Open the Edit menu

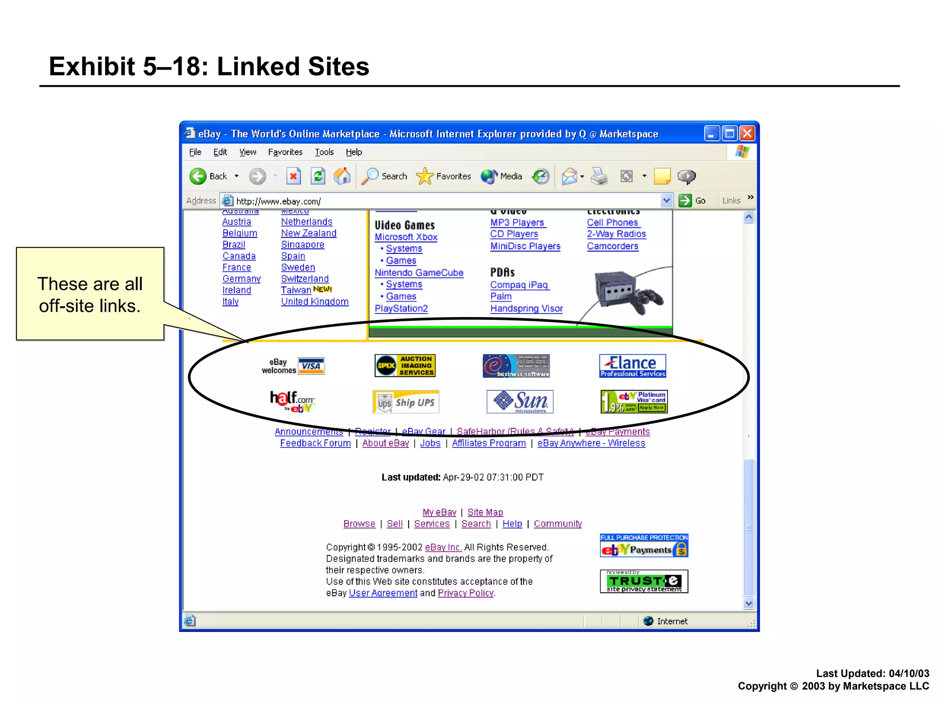pos(220,152)
